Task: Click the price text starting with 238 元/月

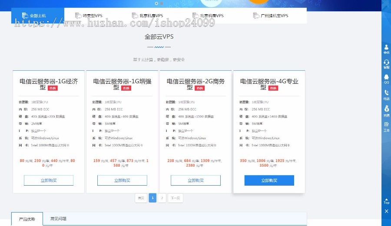Action: [195, 163]
